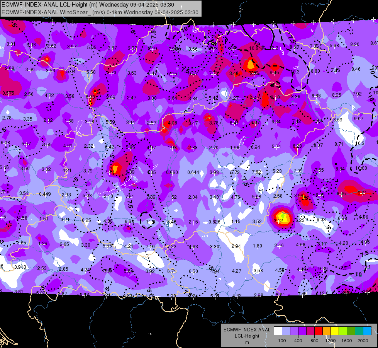Click the grid value '2.93'
378x348 pixels.
[66, 194]
